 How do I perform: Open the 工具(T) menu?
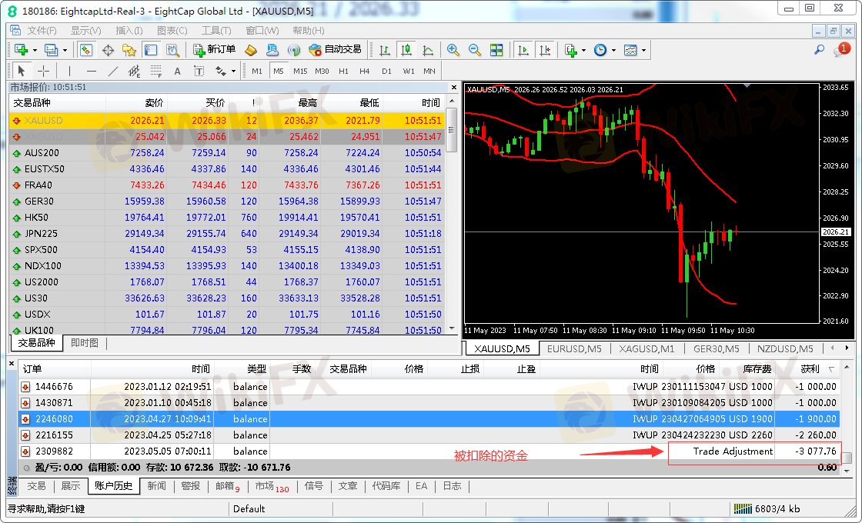216,31
